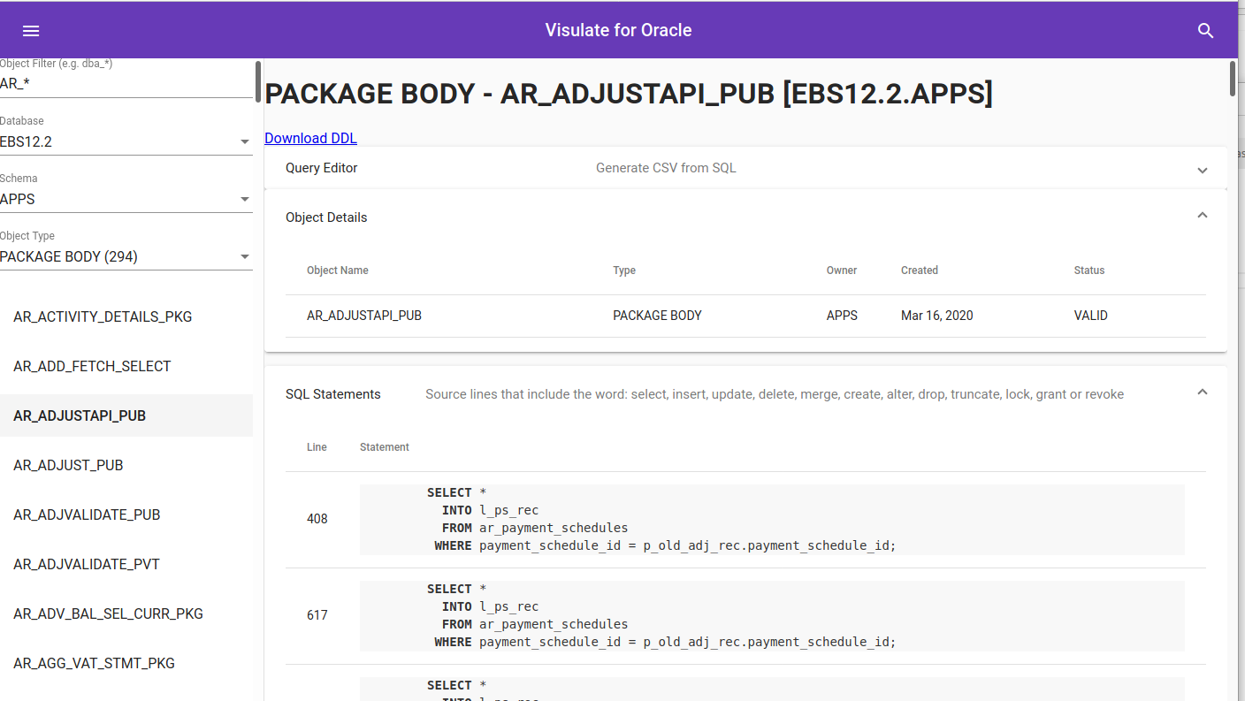Select AR_ADJVALIDATE_PVT in the object list
This screenshot has height=701, width=1245.
(x=126, y=564)
